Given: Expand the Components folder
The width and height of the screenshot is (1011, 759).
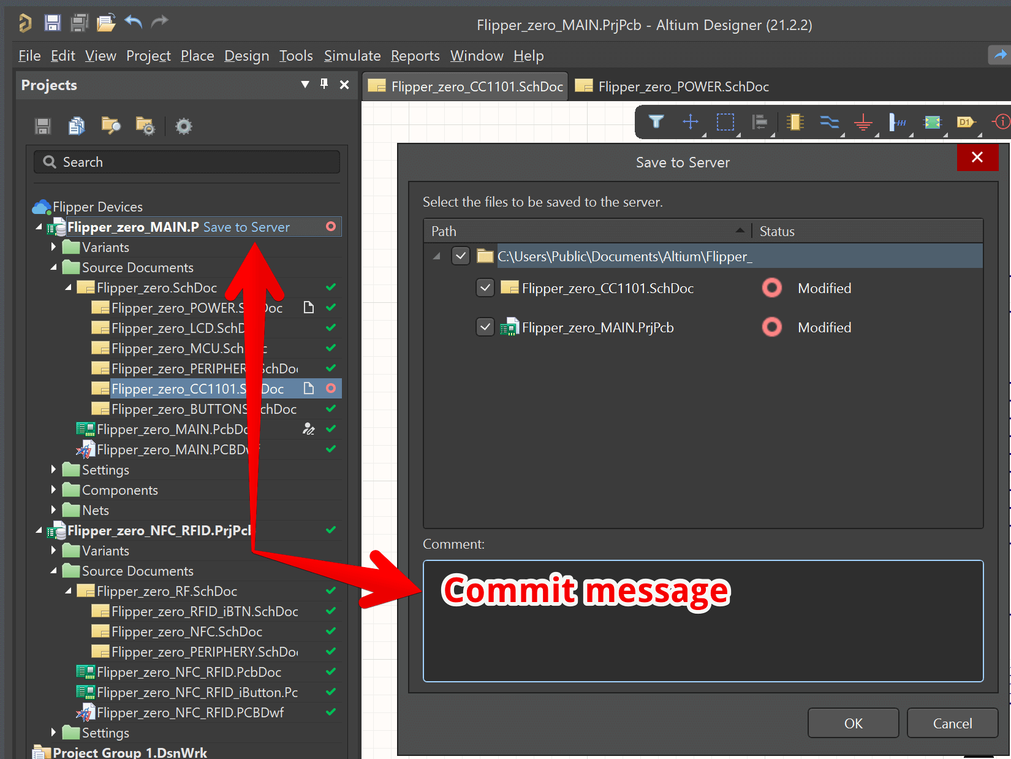Looking at the screenshot, I should [53, 490].
